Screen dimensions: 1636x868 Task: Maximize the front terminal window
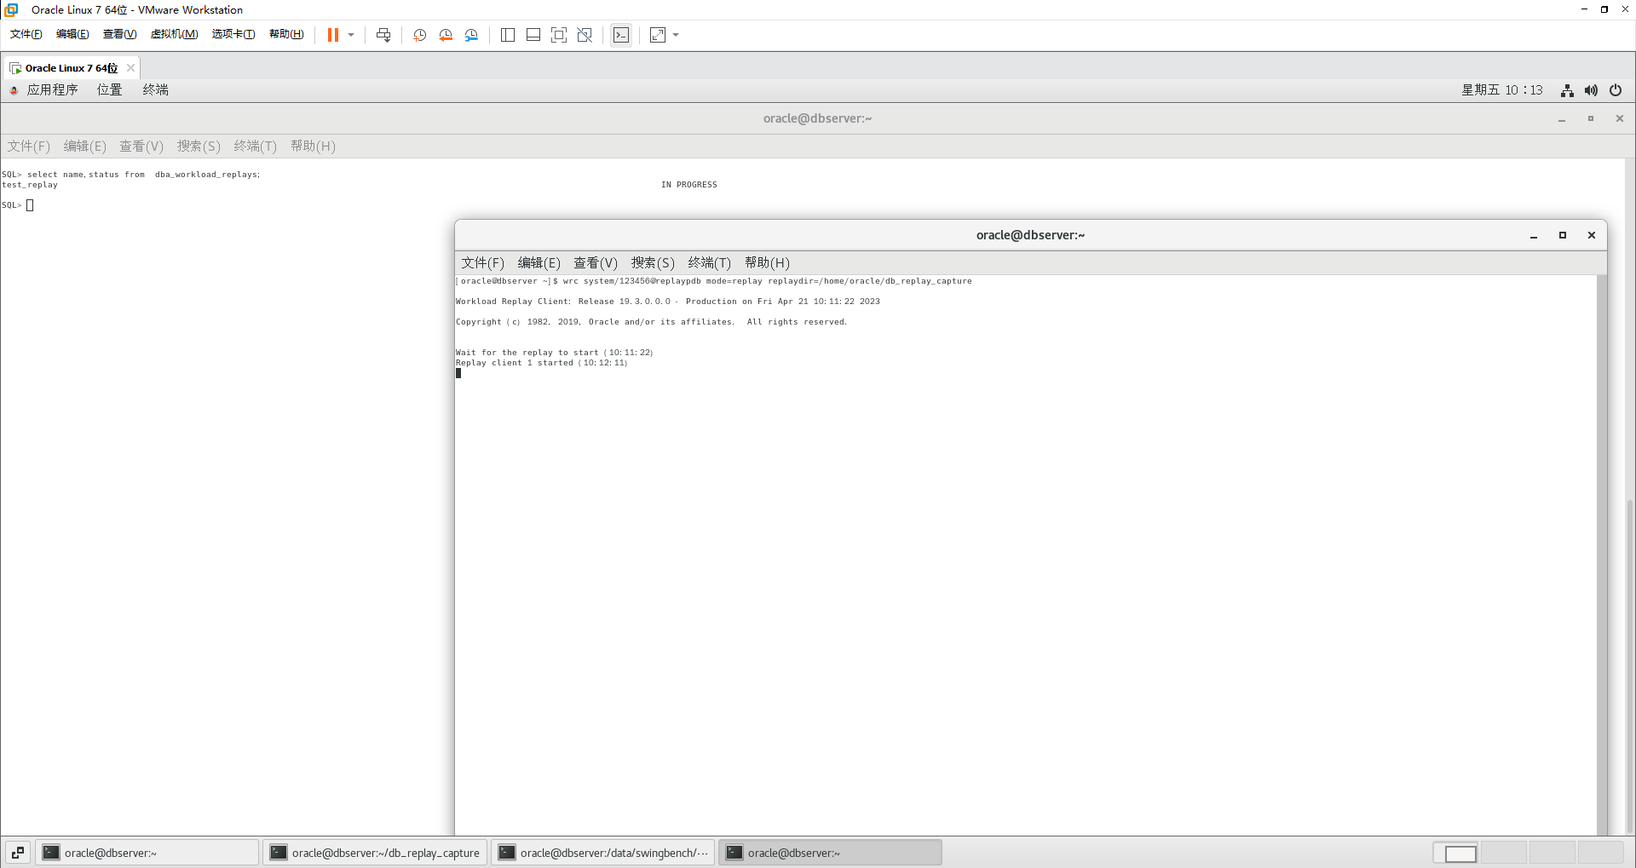click(x=1563, y=236)
